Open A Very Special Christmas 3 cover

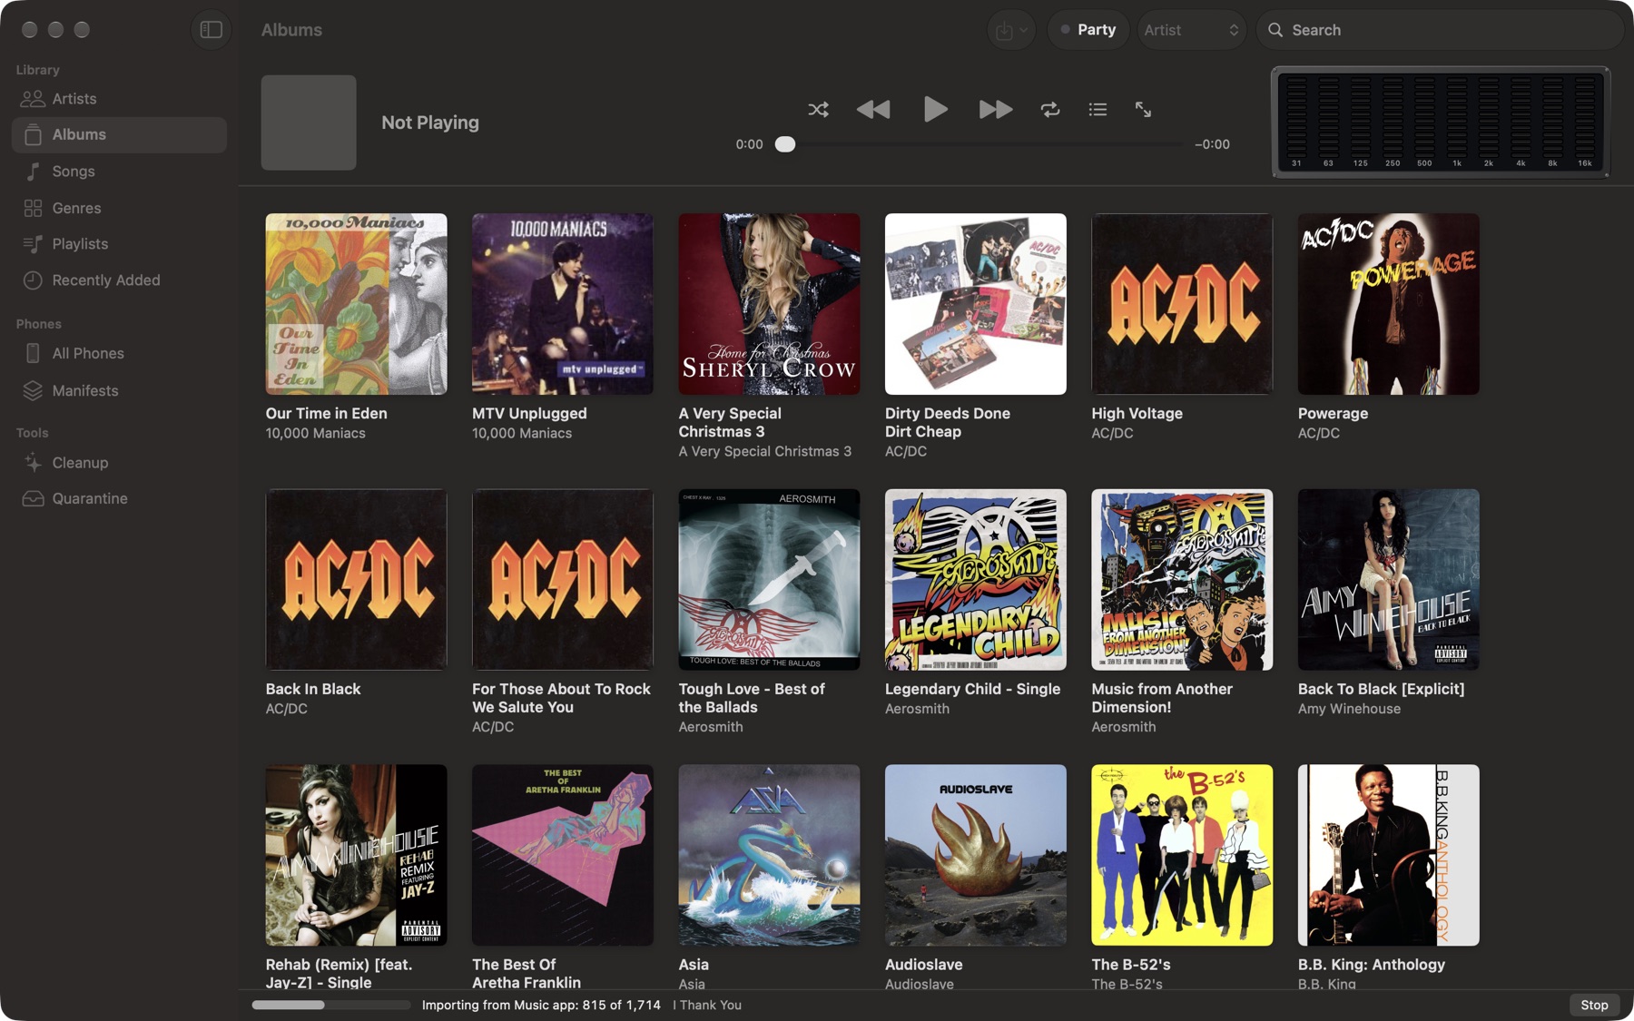[x=769, y=304]
